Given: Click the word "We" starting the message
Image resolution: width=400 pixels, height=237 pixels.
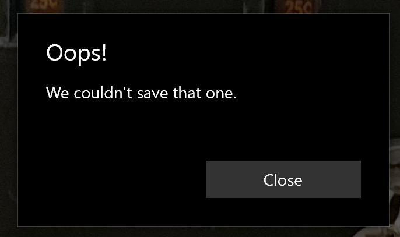Looking at the screenshot, I should click(x=57, y=93).
